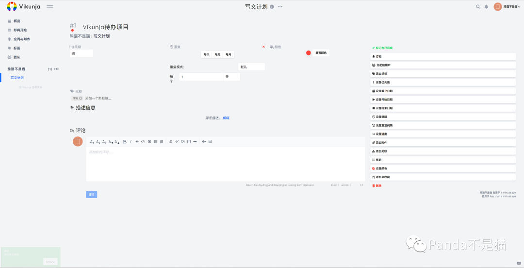Image resolution: width=524 pixels, height=268 pixels.
Task: Click the 分配给用户 button
Action: tap(443, 65)
